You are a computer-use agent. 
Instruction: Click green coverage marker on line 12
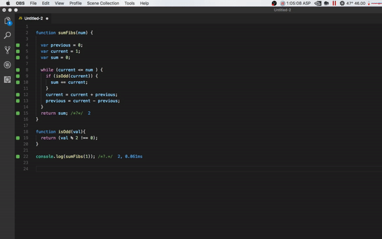coord(18,94)
